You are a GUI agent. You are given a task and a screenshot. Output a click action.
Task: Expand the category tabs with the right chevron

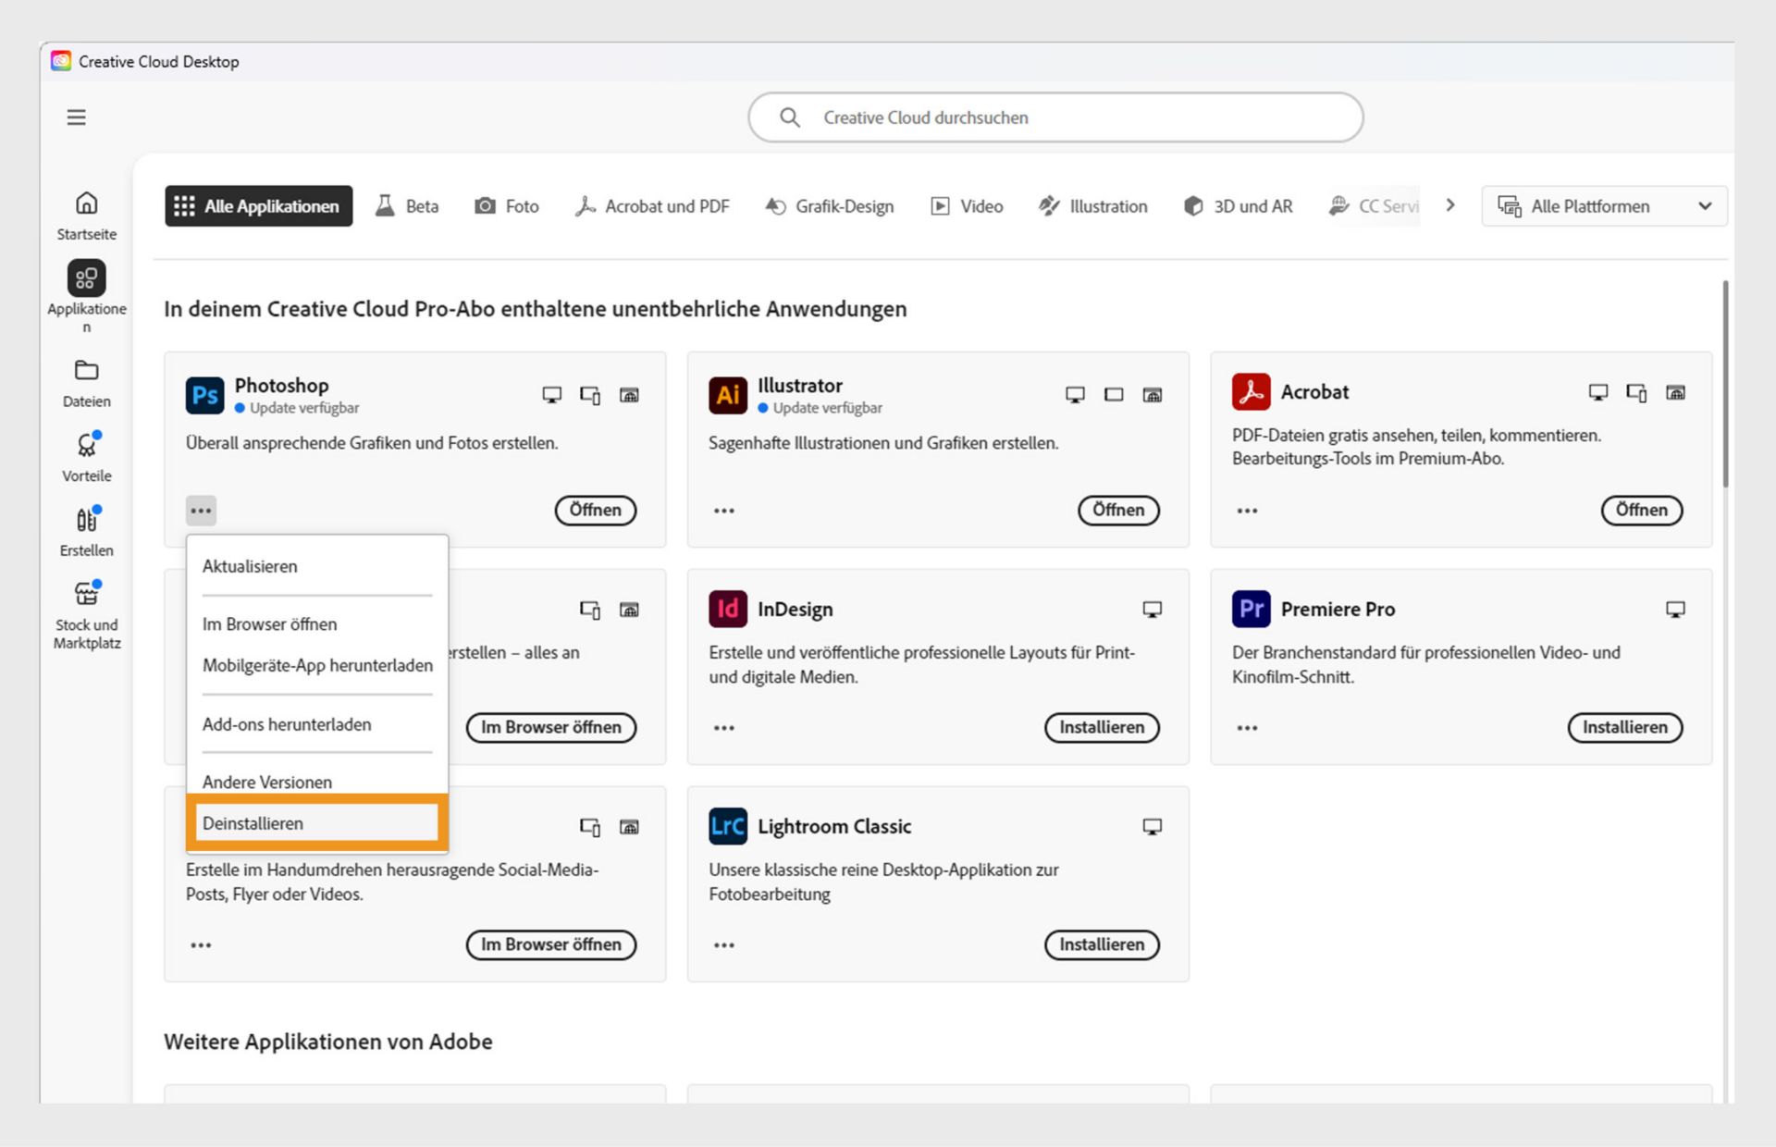pyautogui.click(x=1449, y=205)
